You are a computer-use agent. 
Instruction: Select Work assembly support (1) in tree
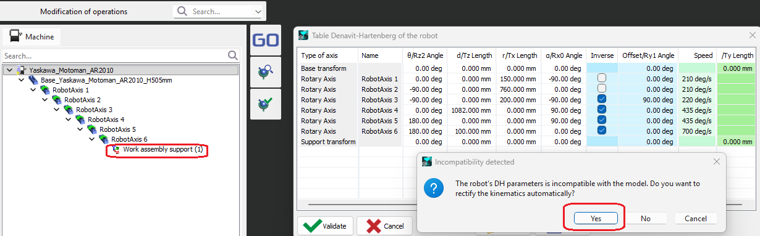click(x=163, y=150)
